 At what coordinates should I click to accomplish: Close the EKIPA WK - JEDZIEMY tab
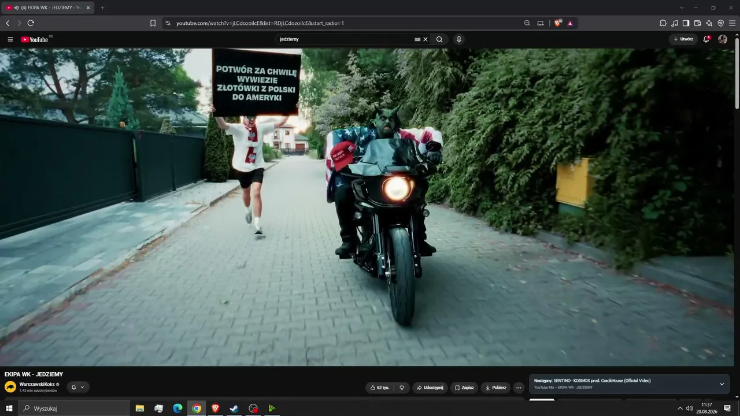88,8
